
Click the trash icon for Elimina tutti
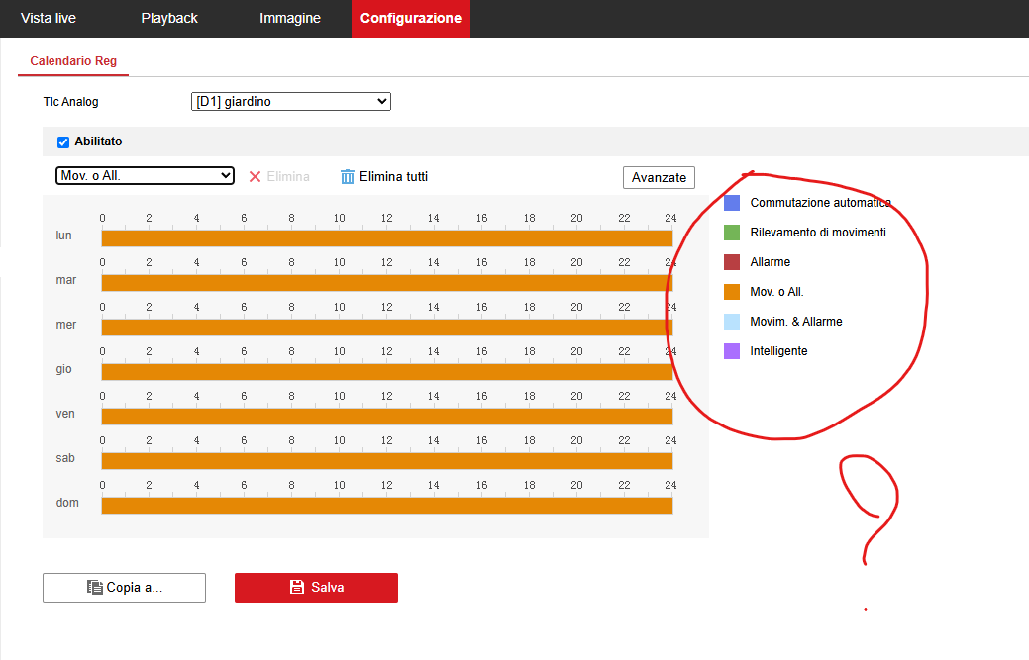pyautogui.click(x=347, y=177)
